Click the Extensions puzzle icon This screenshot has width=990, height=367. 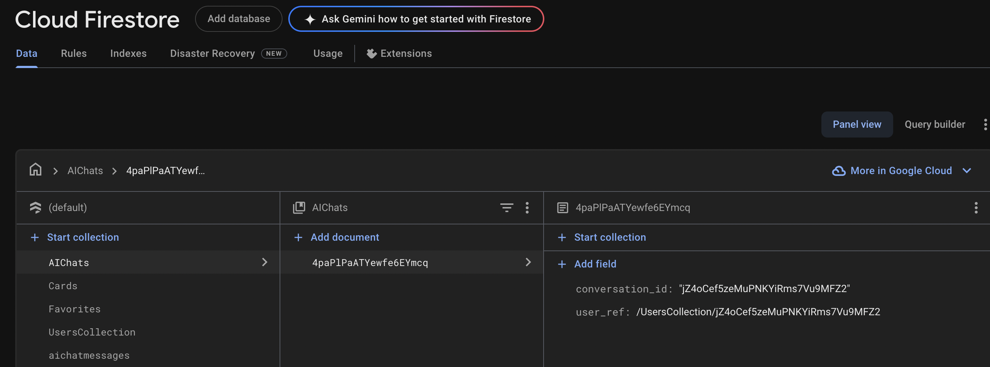point(371,53)
